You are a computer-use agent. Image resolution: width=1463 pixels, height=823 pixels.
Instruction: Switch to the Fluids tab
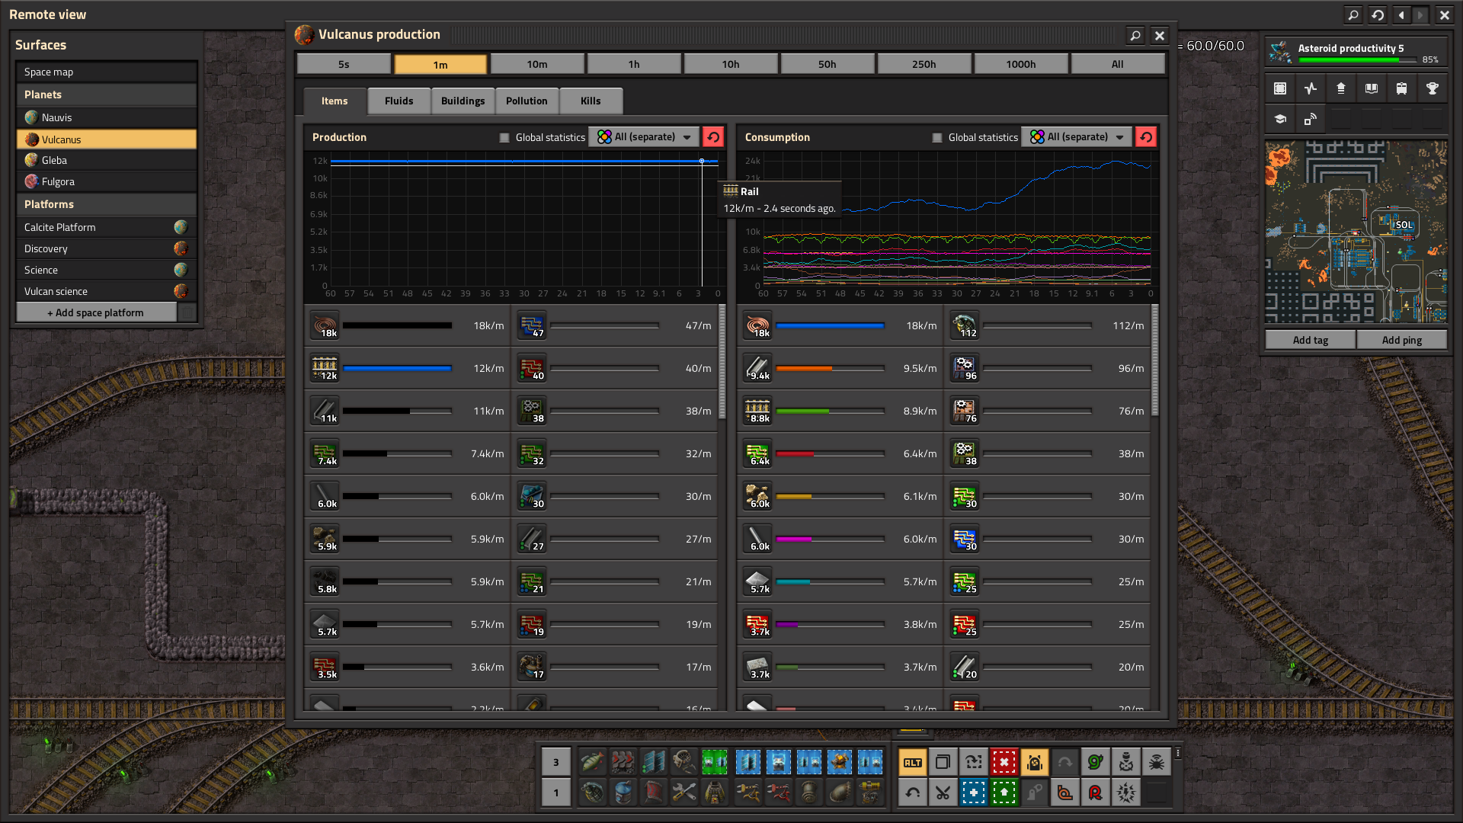tap(399, 101)
